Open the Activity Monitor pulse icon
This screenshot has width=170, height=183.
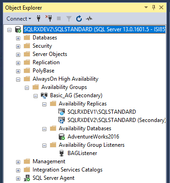(89, 19)
